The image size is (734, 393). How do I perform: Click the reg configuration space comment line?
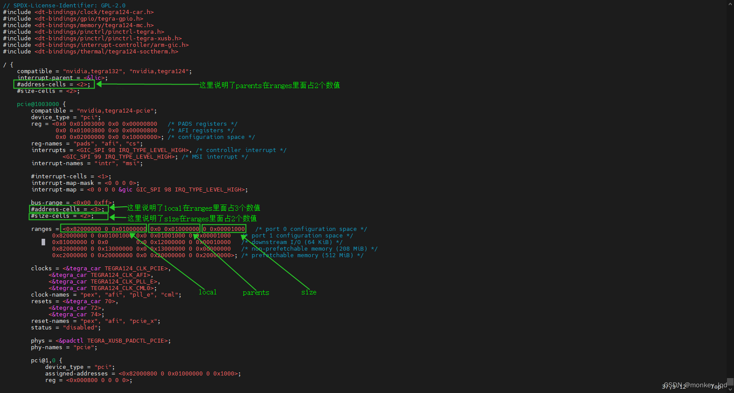click(x=155, y=137)
